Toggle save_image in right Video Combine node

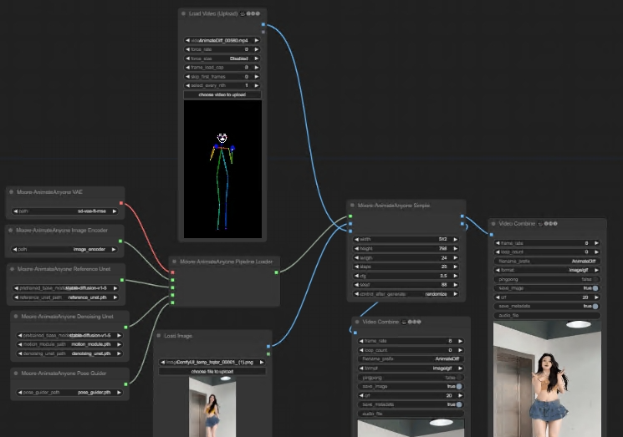[548, 288]
